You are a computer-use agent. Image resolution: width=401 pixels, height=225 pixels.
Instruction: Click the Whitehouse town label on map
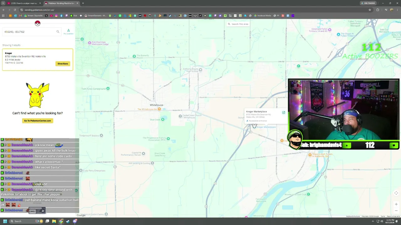pyautogui.click(x=156, y=105)
